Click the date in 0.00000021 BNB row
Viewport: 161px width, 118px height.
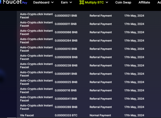click(x=134, y=16)
